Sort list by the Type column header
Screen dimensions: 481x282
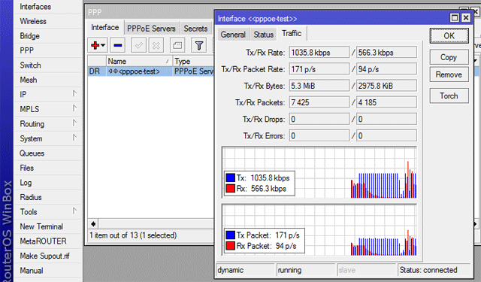pos(193,61)
